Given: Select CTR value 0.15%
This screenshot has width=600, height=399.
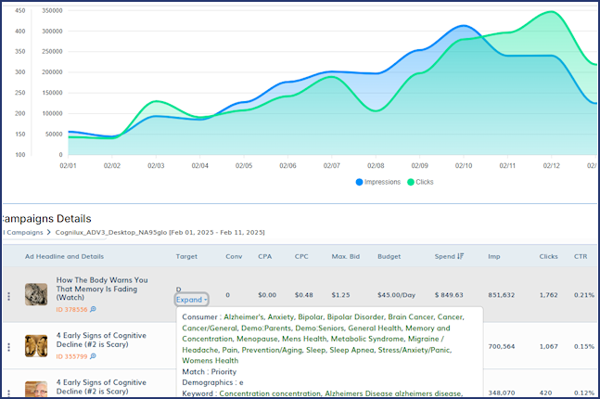Looking at the screenshot, I should coord(584,346).
